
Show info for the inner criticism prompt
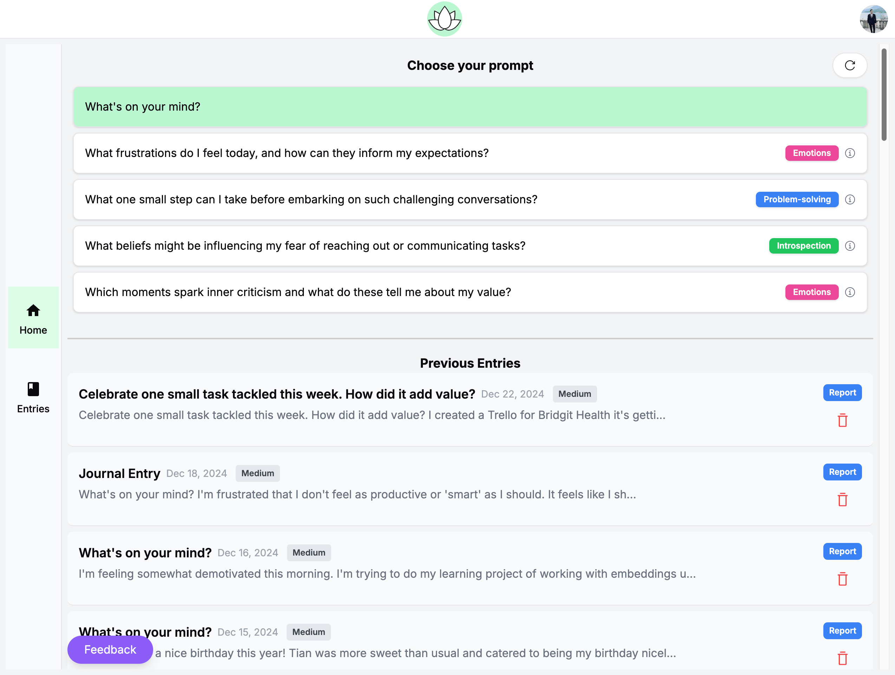[x=850, y=293]
